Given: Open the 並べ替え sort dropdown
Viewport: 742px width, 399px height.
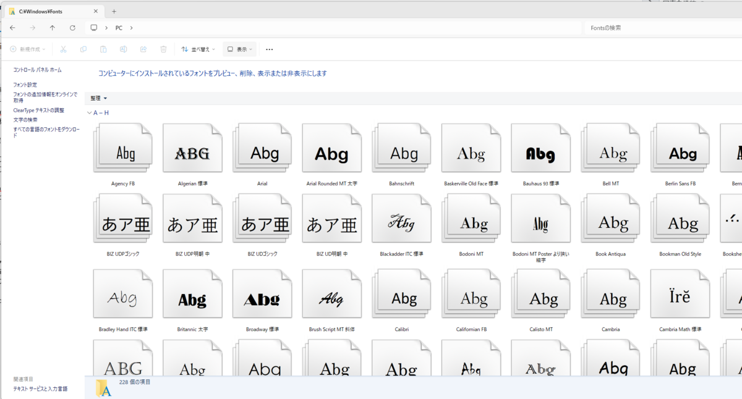Looking at the screenshot, I should click(x=198, y=49).
